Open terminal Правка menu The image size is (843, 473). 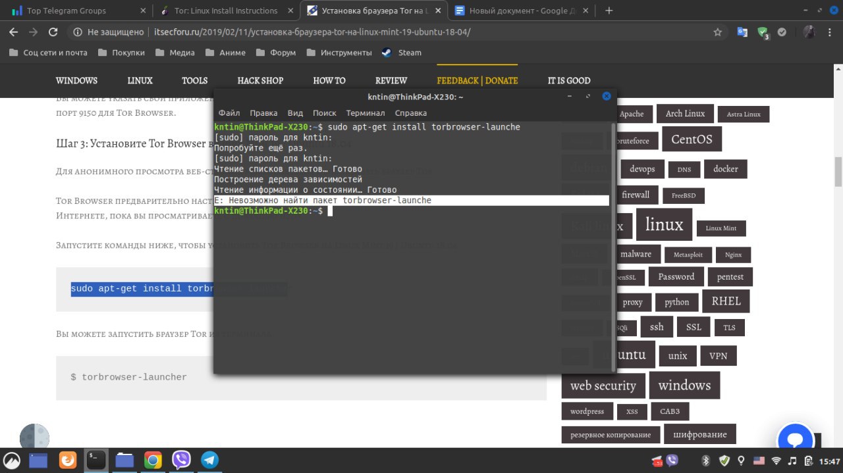[263, 113]
